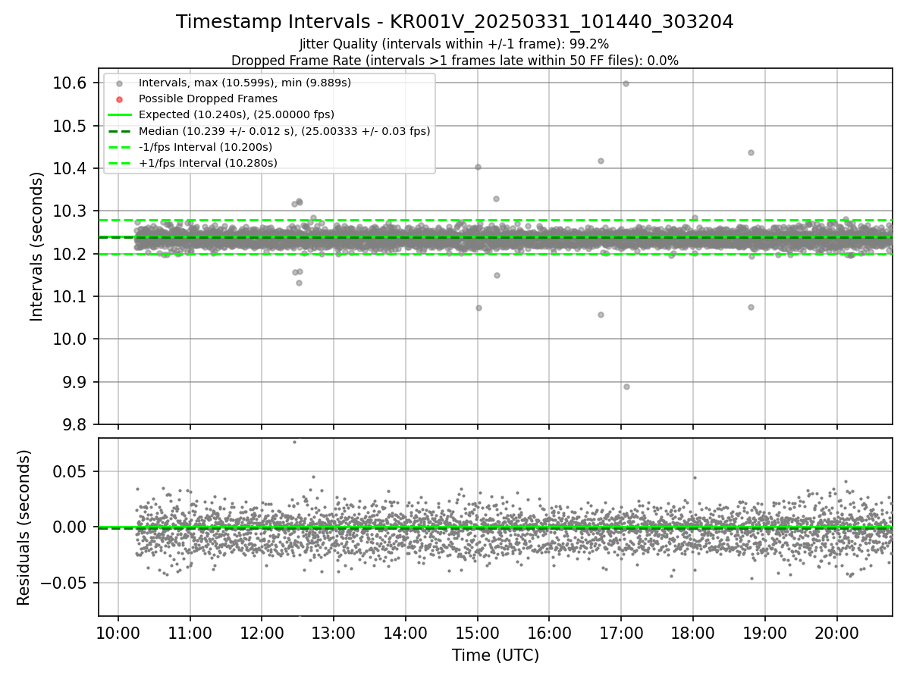The image size is (910, 682).
Task: Click the "10.1" y-axis tick label
Action: [x=70, y=296]
